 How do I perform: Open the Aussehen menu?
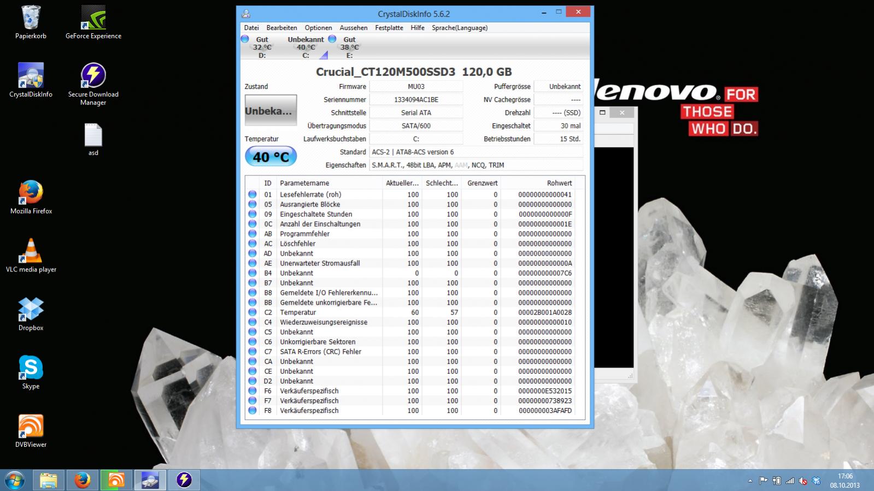pos(354,28)
